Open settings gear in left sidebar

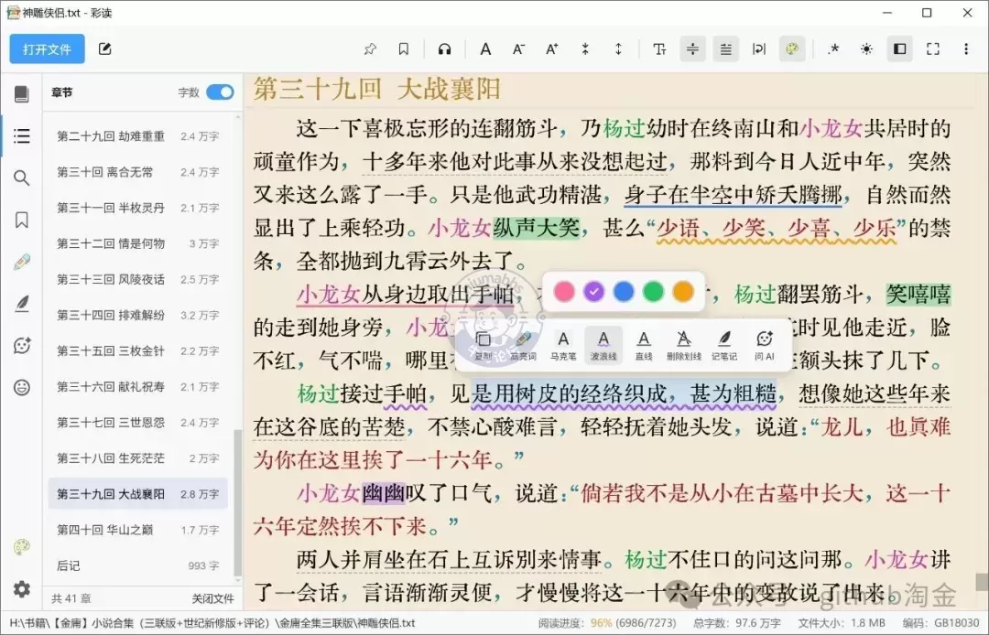(21, 589)
